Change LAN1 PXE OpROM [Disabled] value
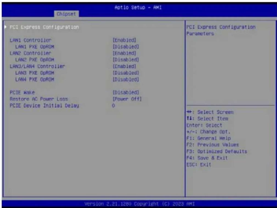Screen dimensions: 277x208 tap(126, 47)
